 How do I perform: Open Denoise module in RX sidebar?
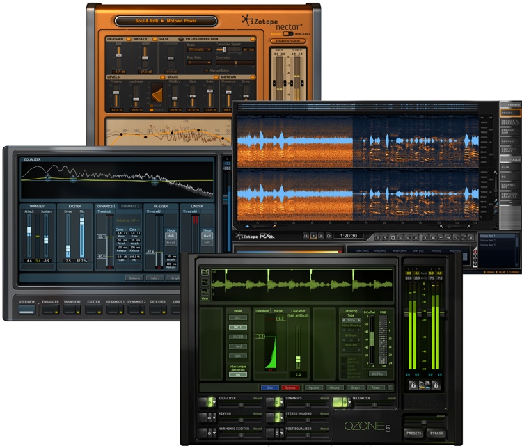pos(509,141)
